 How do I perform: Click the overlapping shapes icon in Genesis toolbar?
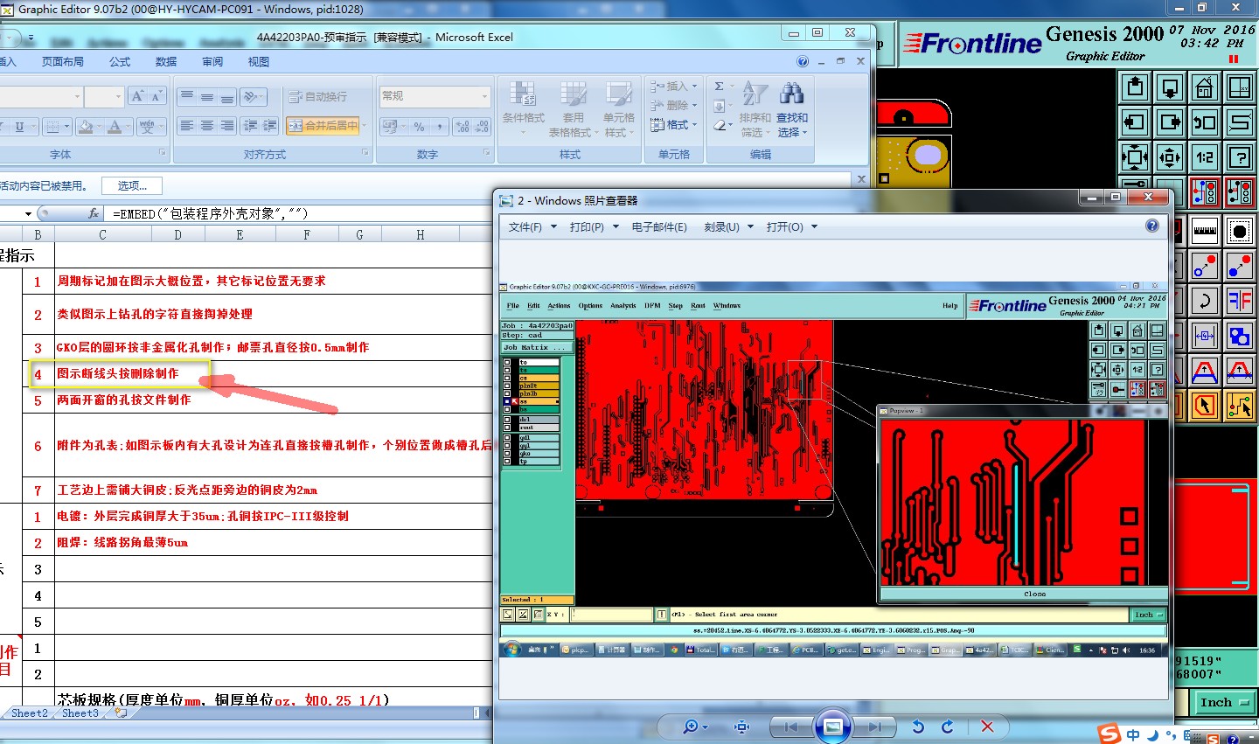(1240, 336)
